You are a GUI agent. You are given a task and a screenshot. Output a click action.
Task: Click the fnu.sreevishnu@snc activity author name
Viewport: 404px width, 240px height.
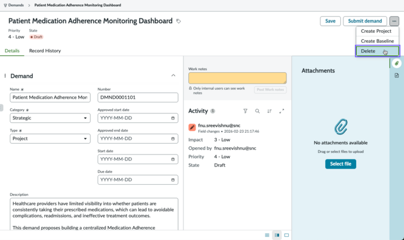point(219,125)
